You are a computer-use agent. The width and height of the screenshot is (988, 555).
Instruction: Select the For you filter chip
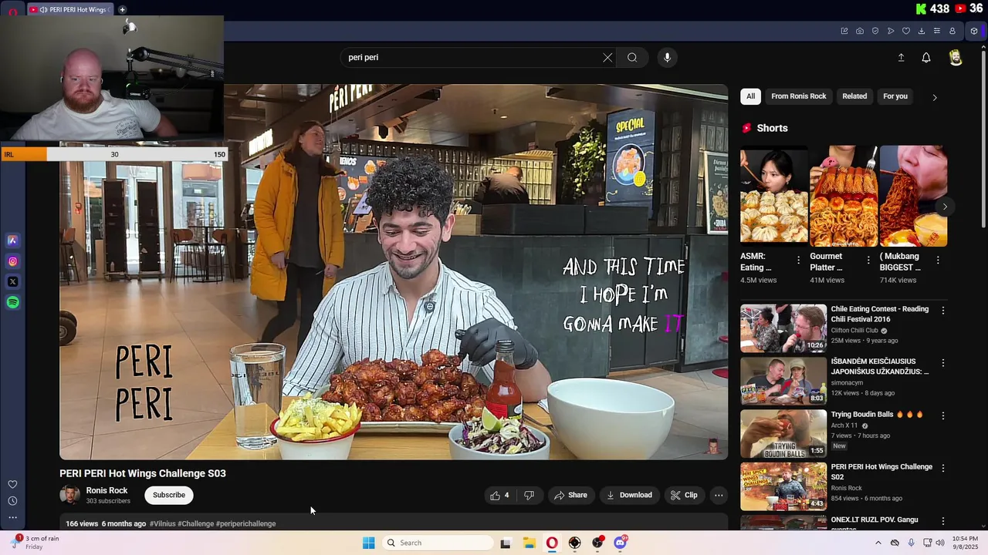[x=895, y=96]
